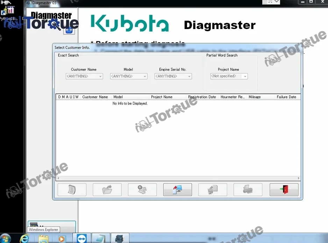Image resolution: width=328 pixels, height=243 pixels.
Task: Click the D M A U I W column header
Action: [68, 97]
